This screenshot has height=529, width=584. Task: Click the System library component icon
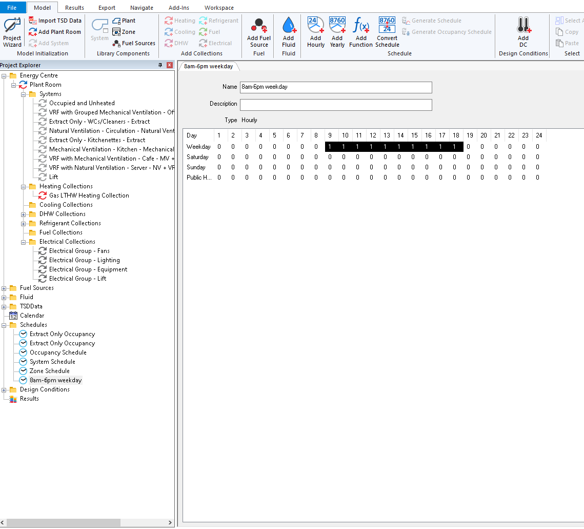coord(100,25)
